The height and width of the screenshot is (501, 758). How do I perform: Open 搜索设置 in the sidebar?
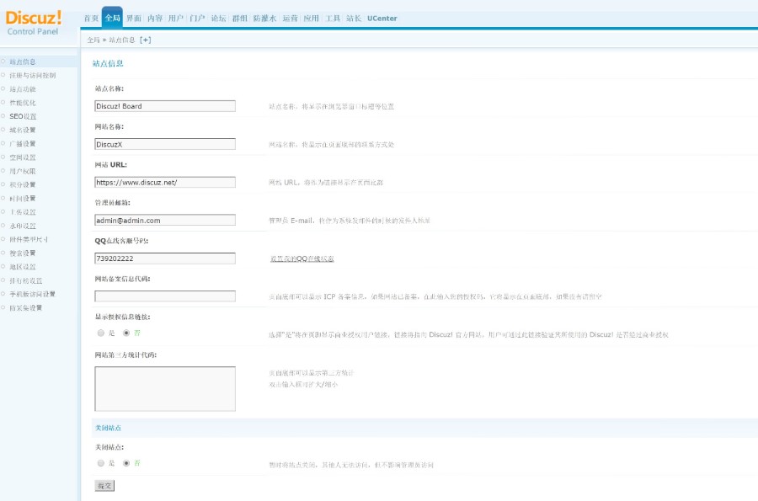(x=23, y=253)
